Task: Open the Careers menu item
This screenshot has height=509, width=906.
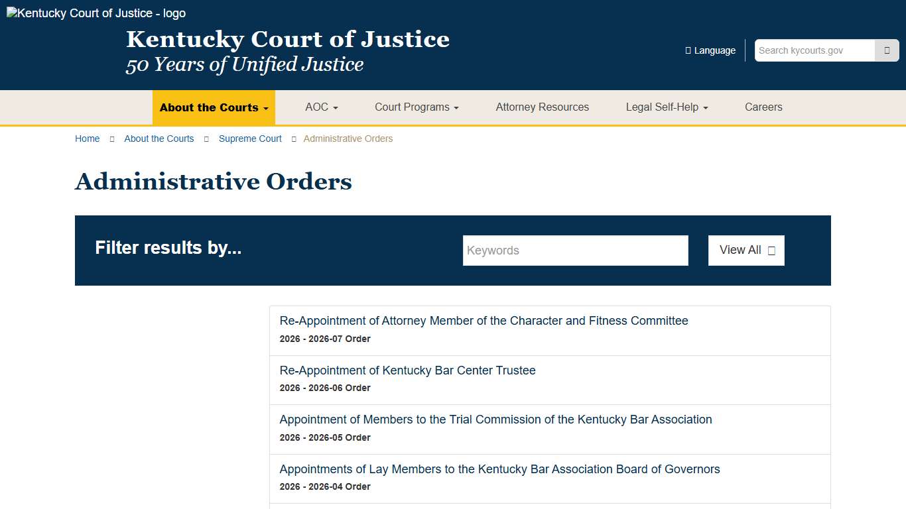Action: pos(763,107)
